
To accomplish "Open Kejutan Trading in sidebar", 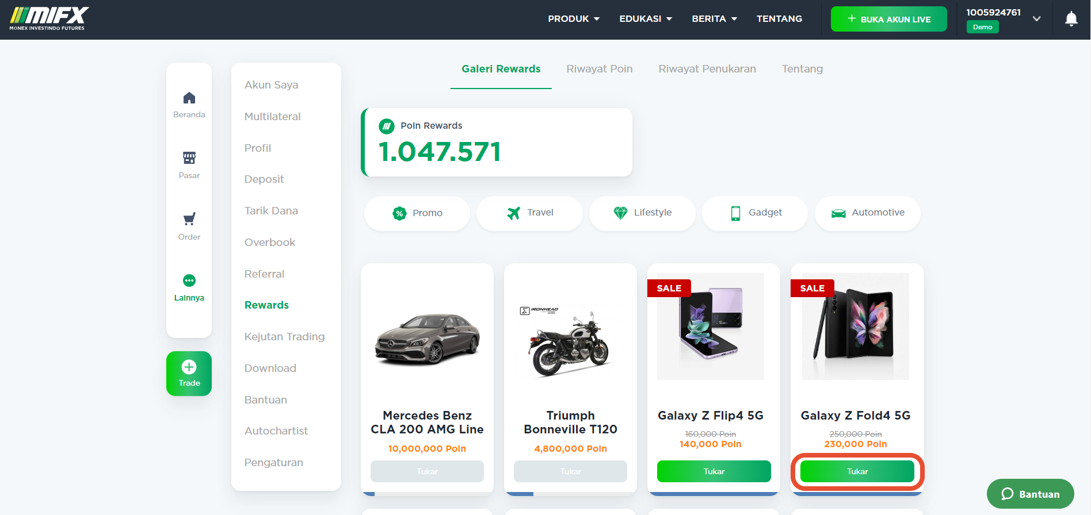I will (x=284, y=337).
